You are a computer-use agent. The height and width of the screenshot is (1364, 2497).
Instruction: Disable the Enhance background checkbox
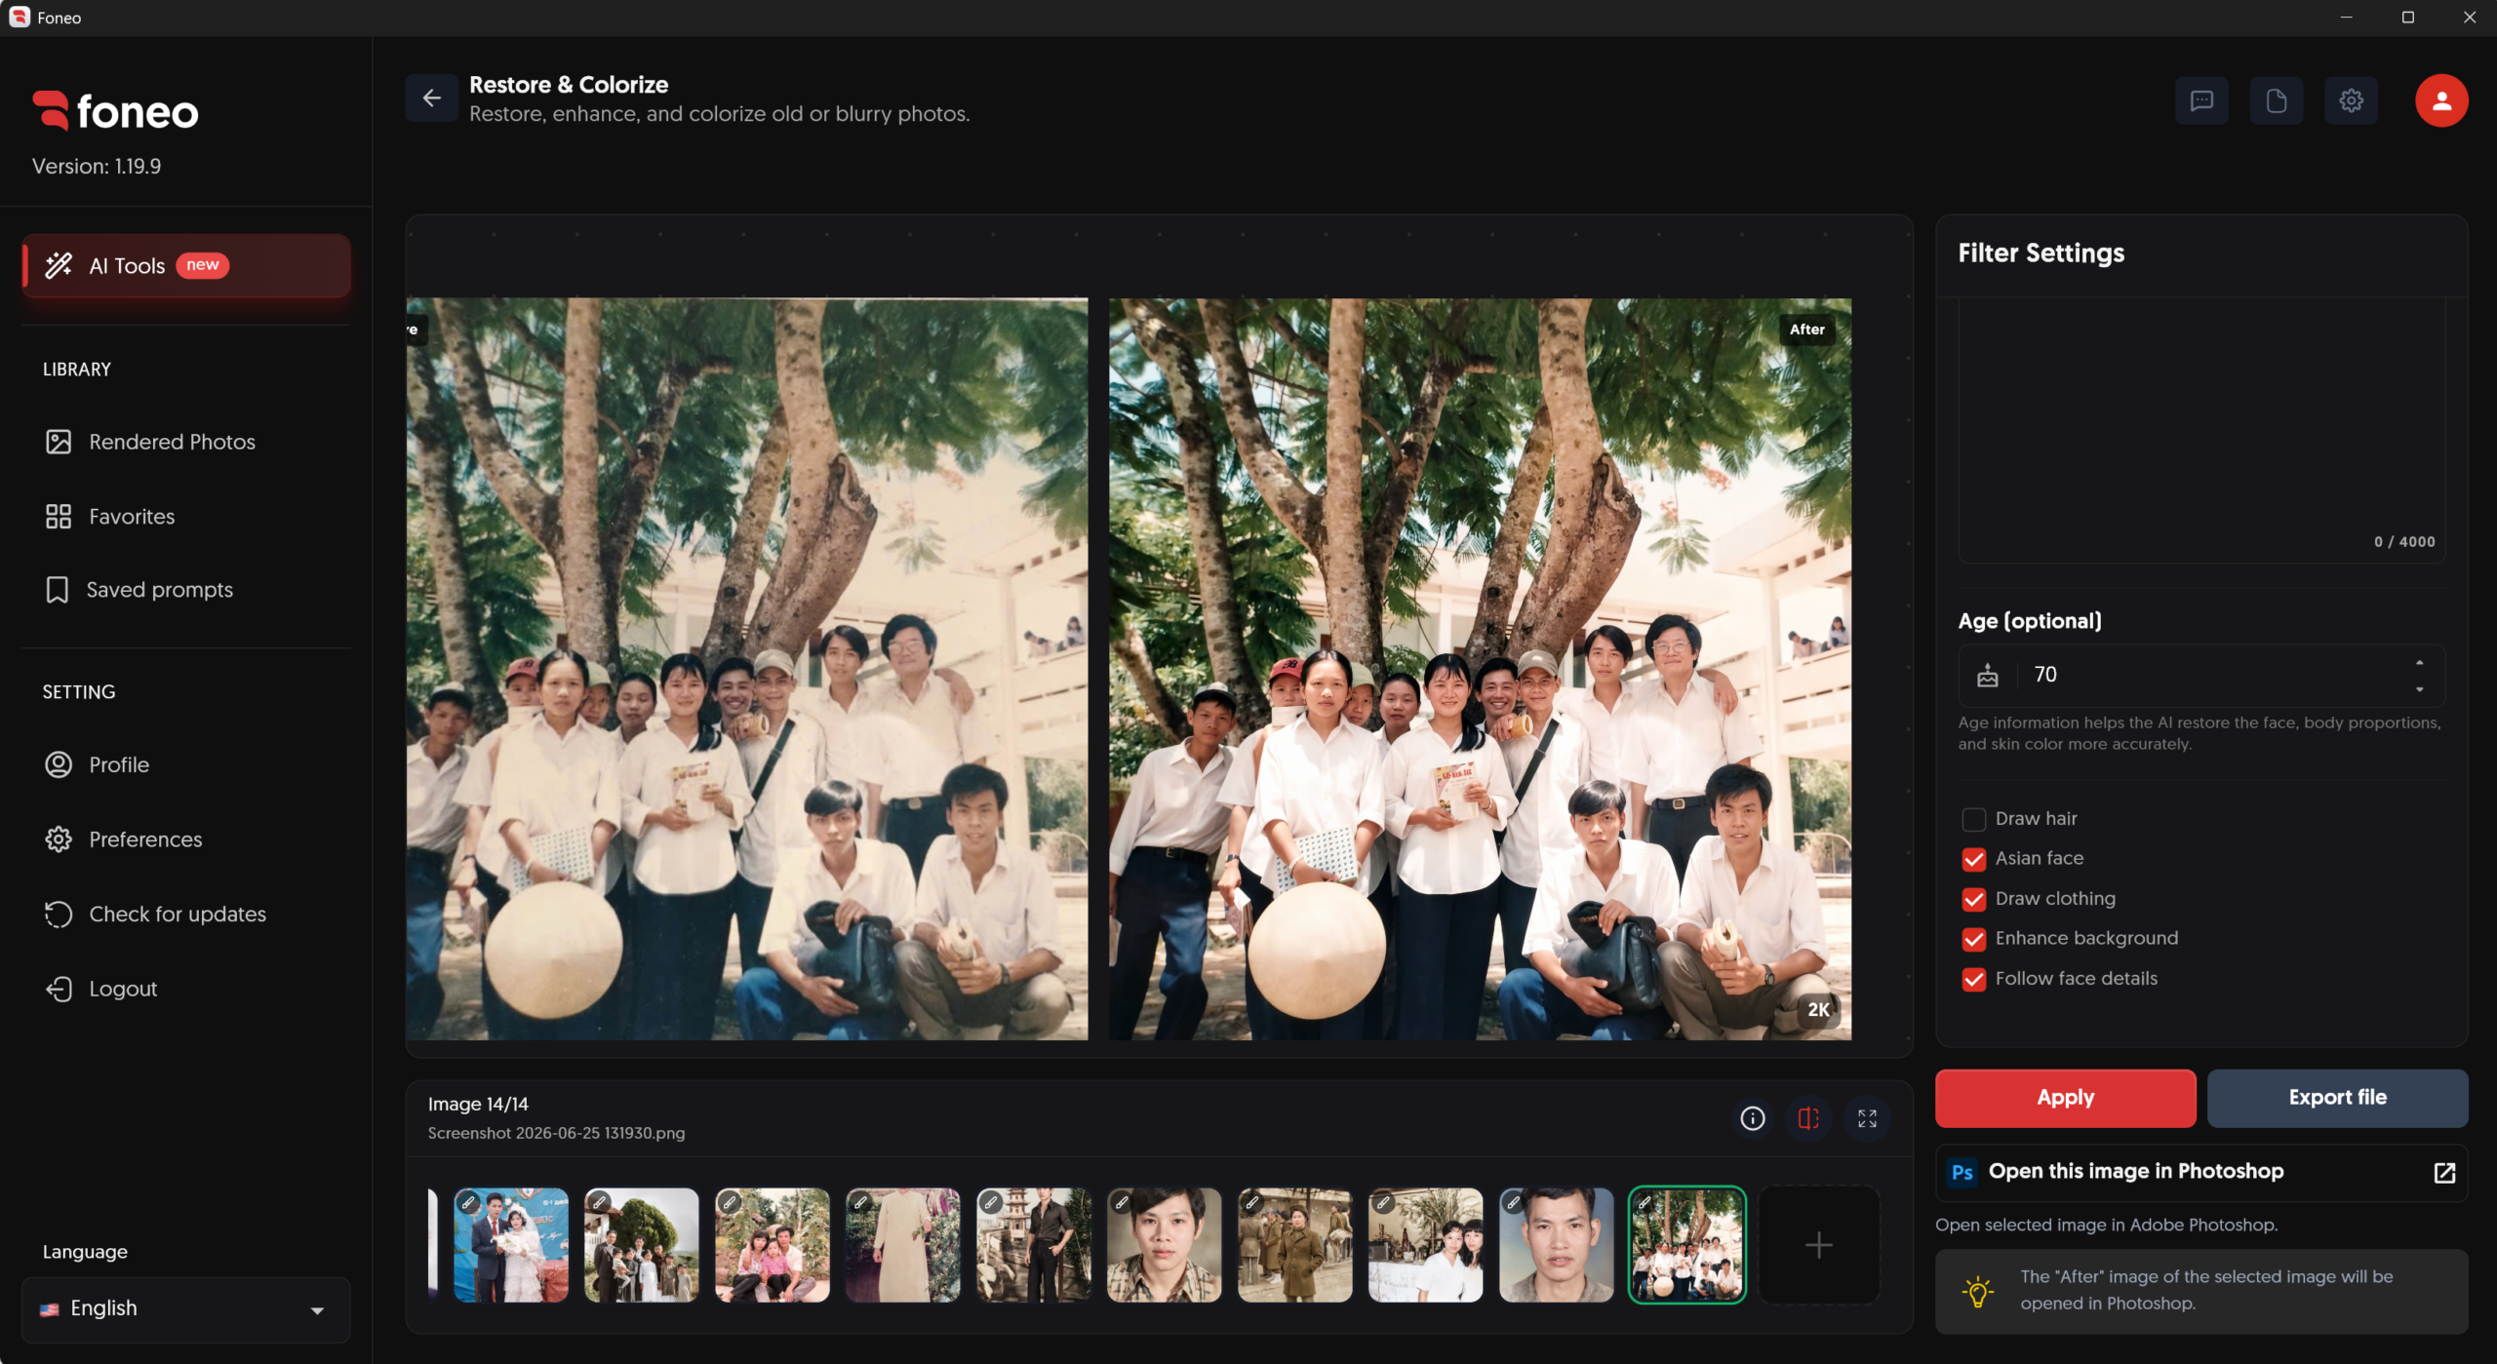pyautogui.click(x=1973, y=939)
